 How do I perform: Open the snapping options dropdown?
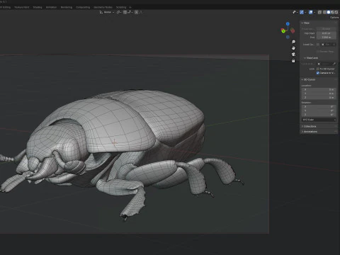(130, 12)
